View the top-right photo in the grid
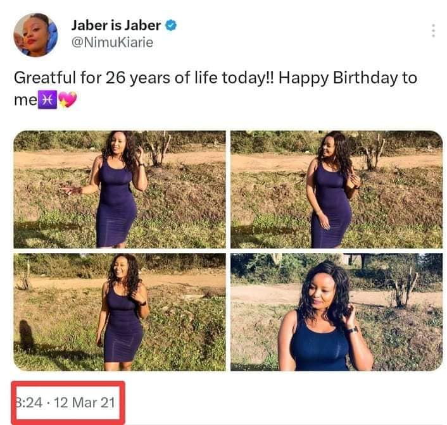Image resolution: width=447 pixels, height=425 pixels. coord(336,189)
